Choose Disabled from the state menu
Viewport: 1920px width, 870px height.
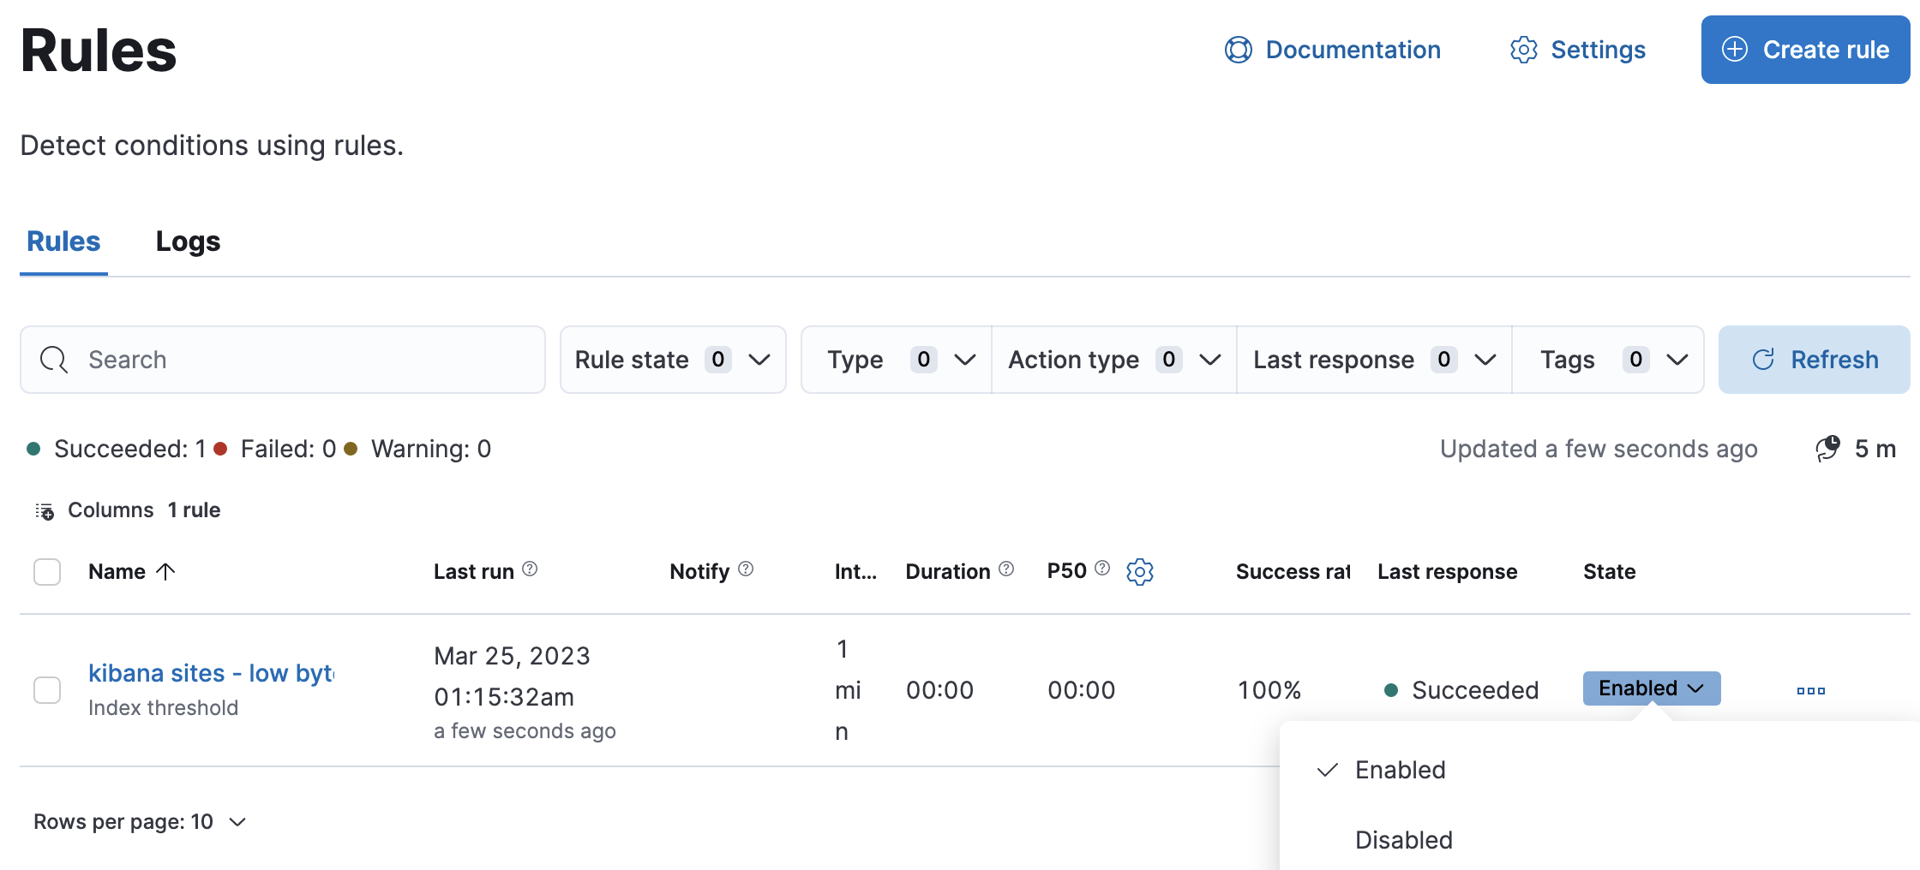coord(1403,839)
